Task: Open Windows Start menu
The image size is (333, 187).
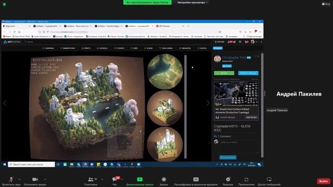Action: pyautogui.click(x=5, y=164)
